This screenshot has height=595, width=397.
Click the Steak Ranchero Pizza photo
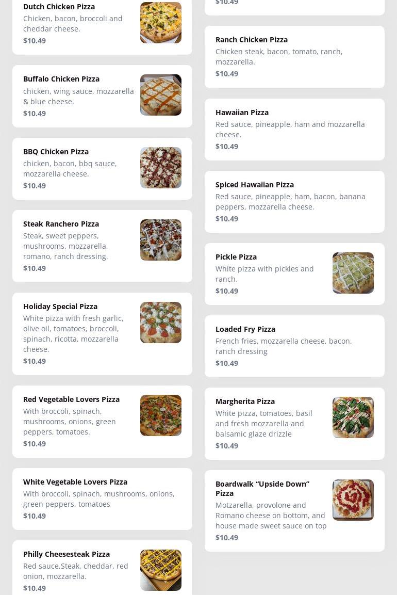[160, 240]
